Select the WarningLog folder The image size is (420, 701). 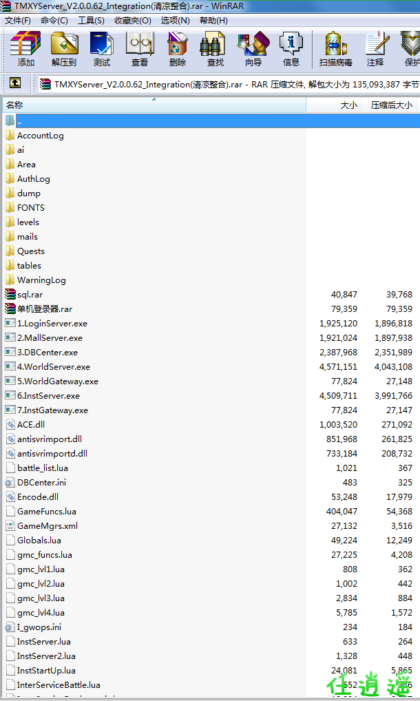point(41,280)
